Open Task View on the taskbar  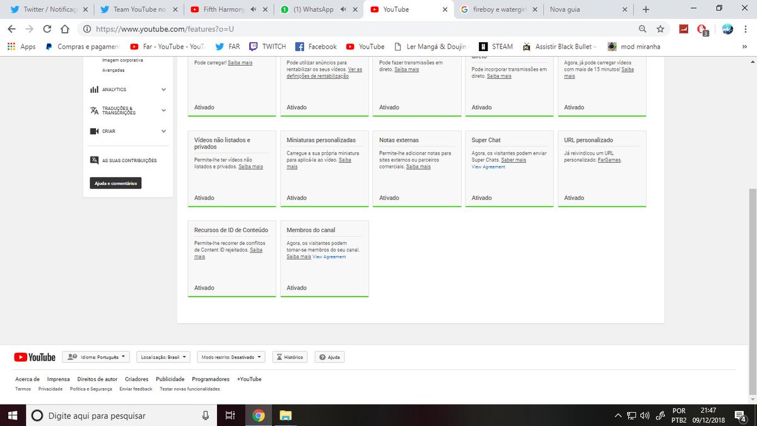[x=230, y=415]
